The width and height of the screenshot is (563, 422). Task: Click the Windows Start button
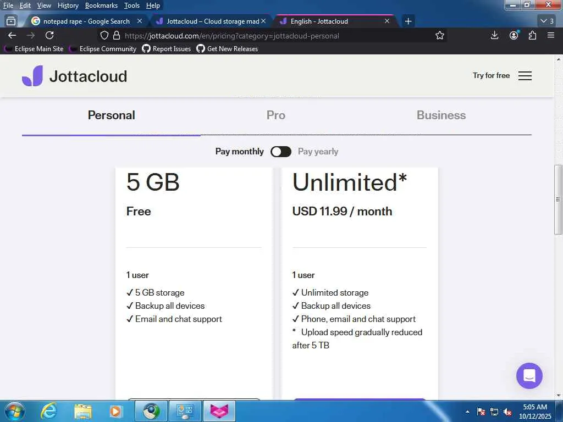14,411
